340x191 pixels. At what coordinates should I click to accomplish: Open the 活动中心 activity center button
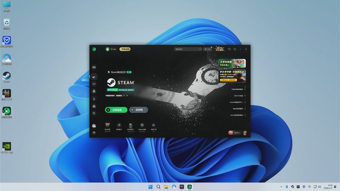(x=235, y=132)
